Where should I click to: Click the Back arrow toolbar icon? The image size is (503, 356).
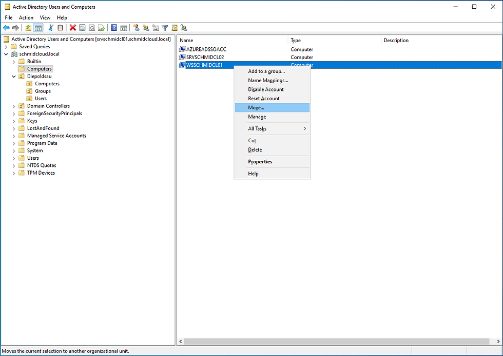coord(6,28)
